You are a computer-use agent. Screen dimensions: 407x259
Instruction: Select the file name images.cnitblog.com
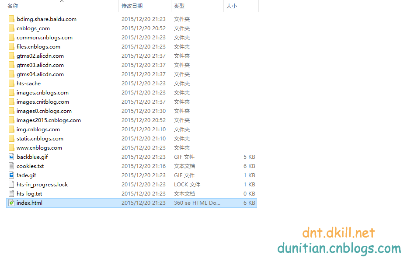pos(43,101)
